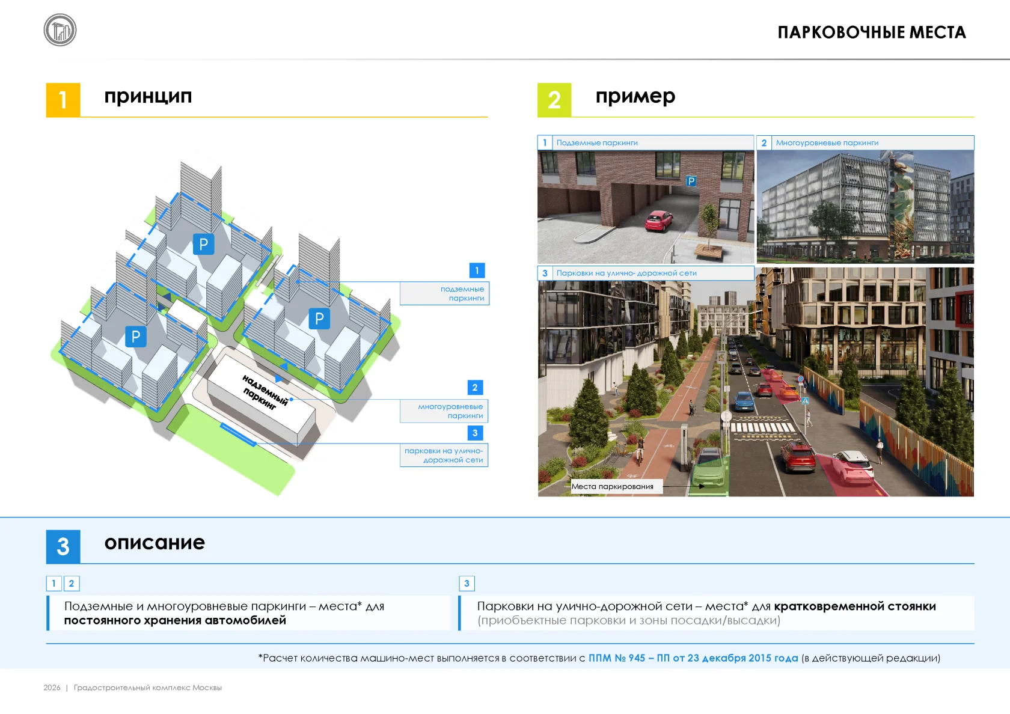Click the P parking icon on top building block
Screen dimensions: 1010x714
[203, 244]
